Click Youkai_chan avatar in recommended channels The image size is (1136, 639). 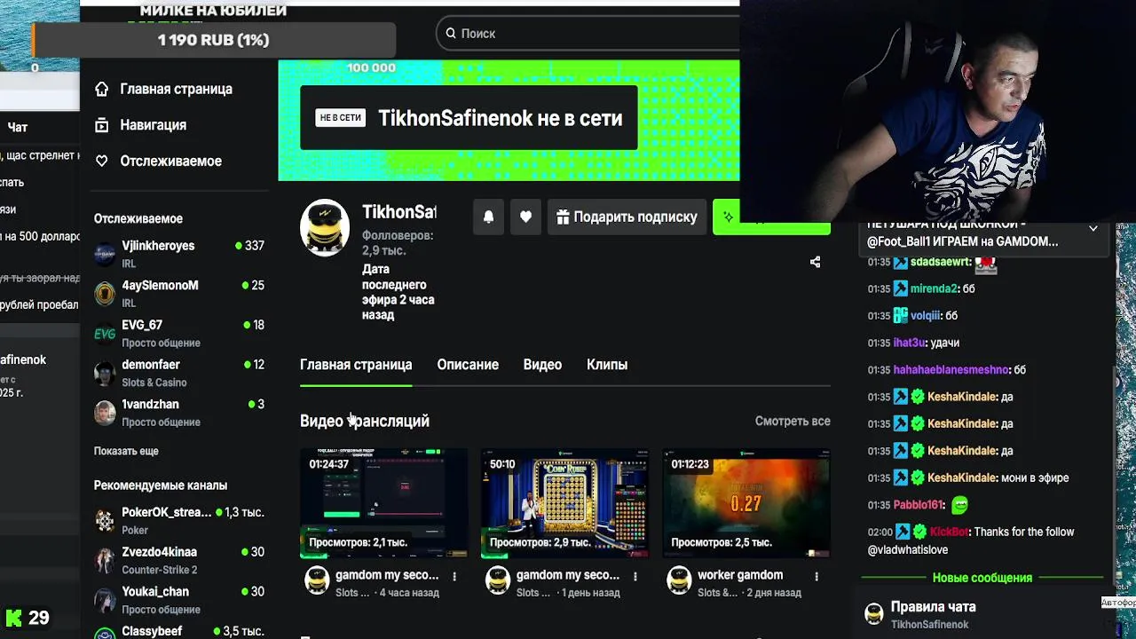point(105,600)
